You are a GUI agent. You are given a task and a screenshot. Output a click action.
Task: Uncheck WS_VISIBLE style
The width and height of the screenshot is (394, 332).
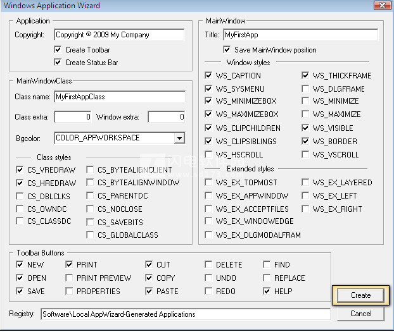coord(305,128)
